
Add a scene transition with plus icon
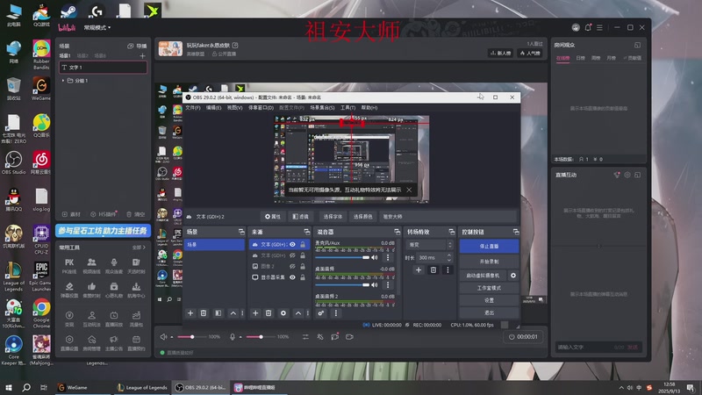[419, 270]
